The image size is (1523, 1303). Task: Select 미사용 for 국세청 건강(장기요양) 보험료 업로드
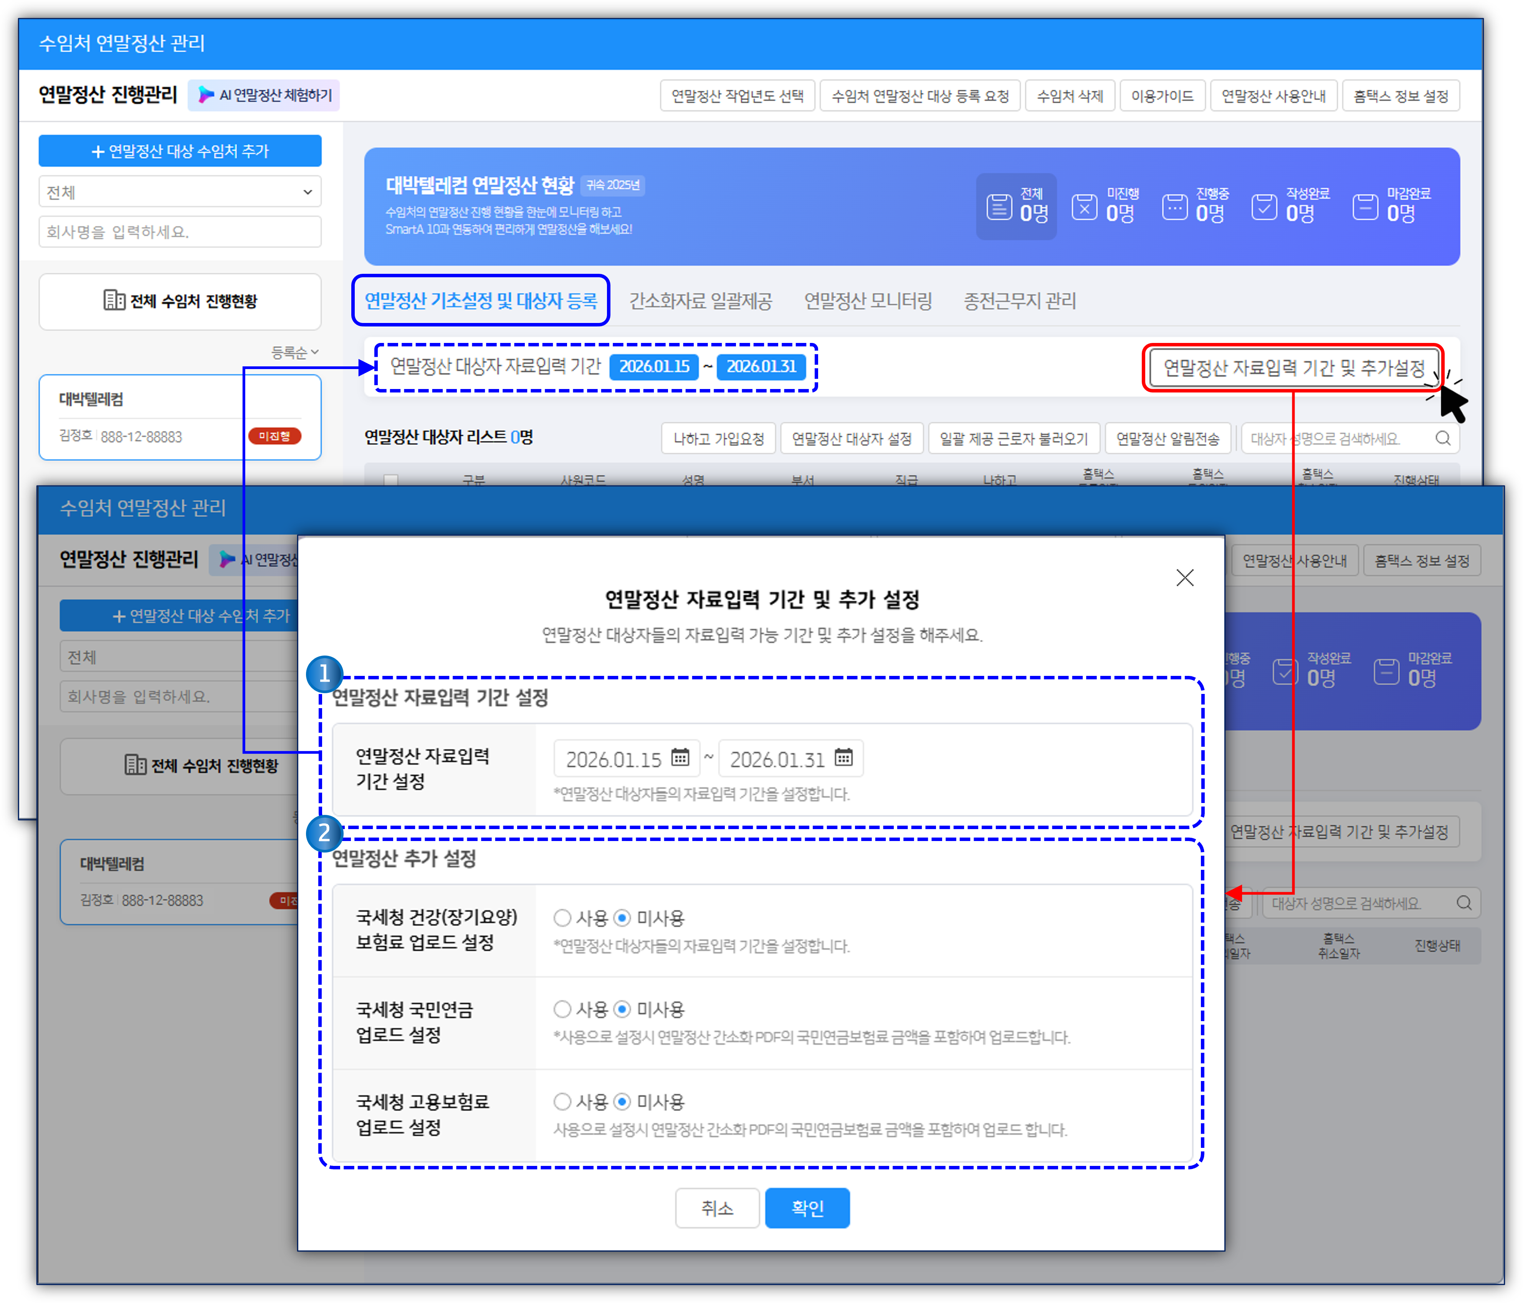pyautogui.click(x=623, y=918)
